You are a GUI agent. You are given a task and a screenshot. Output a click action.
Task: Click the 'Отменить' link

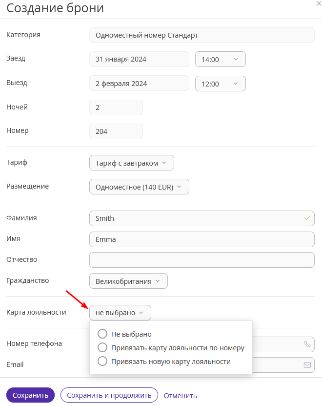pyautogui.click(x=180, y=396)
